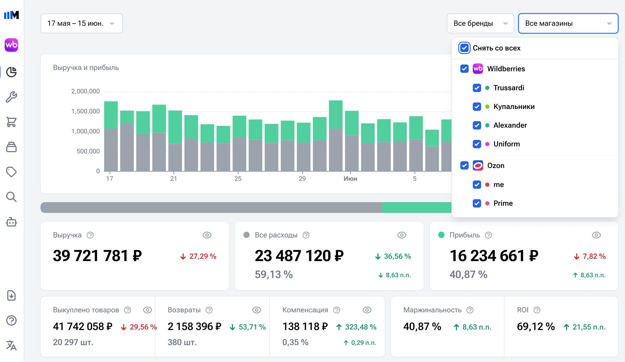625x362 pixels.
Task: Open the price tag sidebar icon
Action: (11, 172)
